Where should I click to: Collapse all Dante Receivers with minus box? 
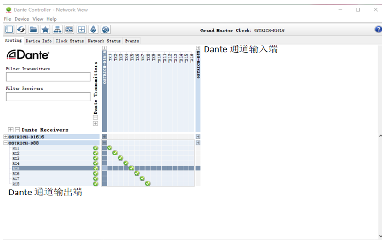coord(17,130)
